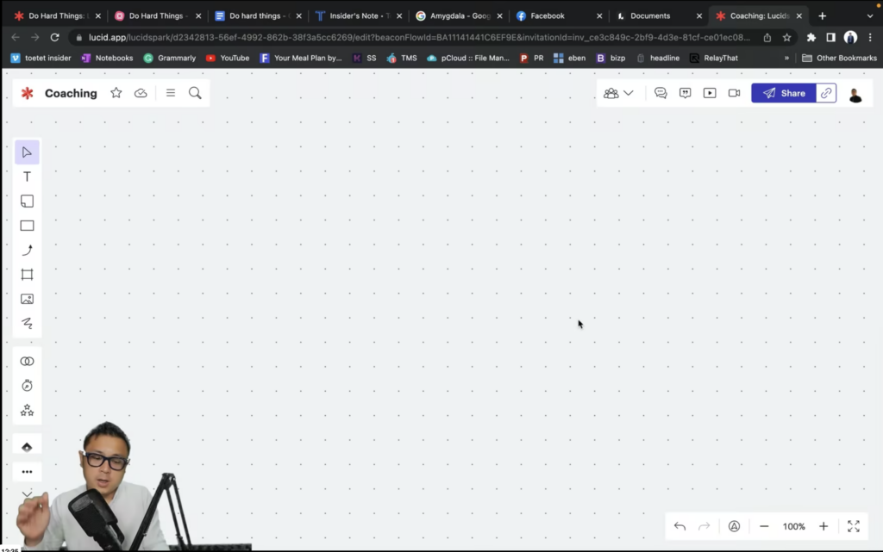Viewport: 883px width, 552px height.
Task: Click the Lucidspark logo beside Coaching
Action: pos(27,93)
